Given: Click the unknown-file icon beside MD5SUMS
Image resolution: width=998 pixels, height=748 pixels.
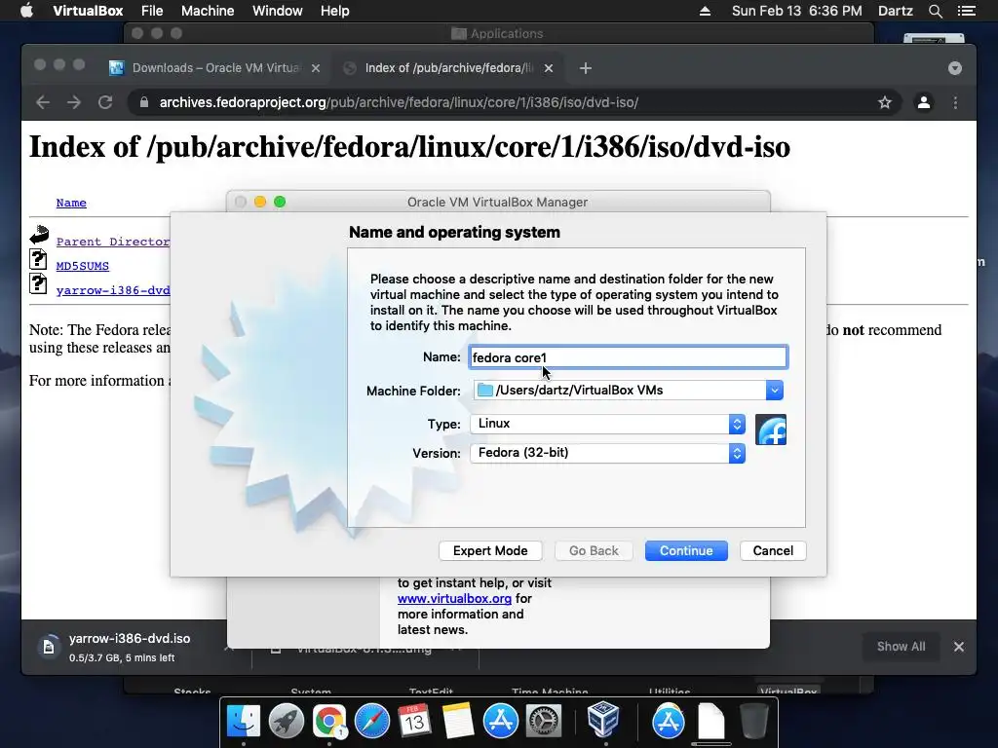Looking at the screenshot, I should (38, 259).
